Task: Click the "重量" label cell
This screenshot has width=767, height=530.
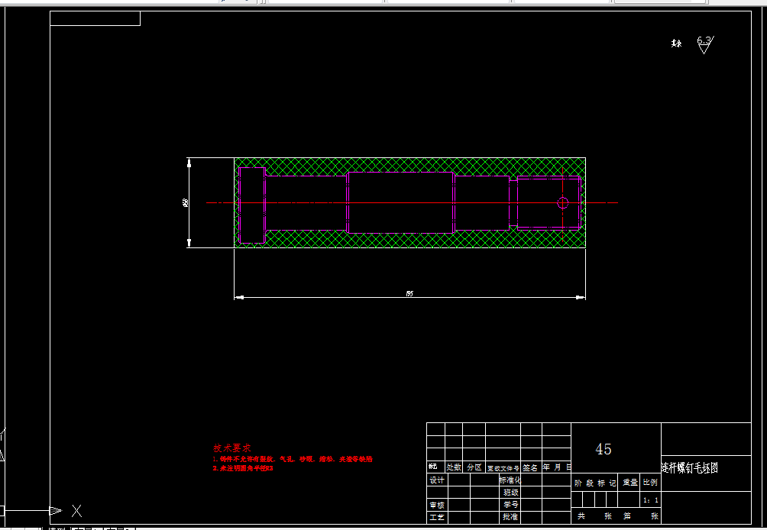Action: [630, 482]
